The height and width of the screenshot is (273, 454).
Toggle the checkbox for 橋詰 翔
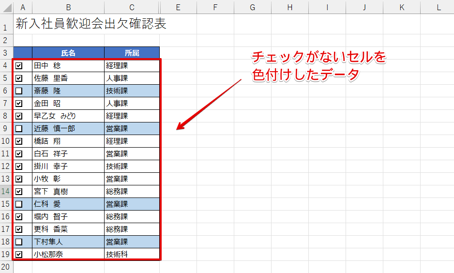(19, 141)
